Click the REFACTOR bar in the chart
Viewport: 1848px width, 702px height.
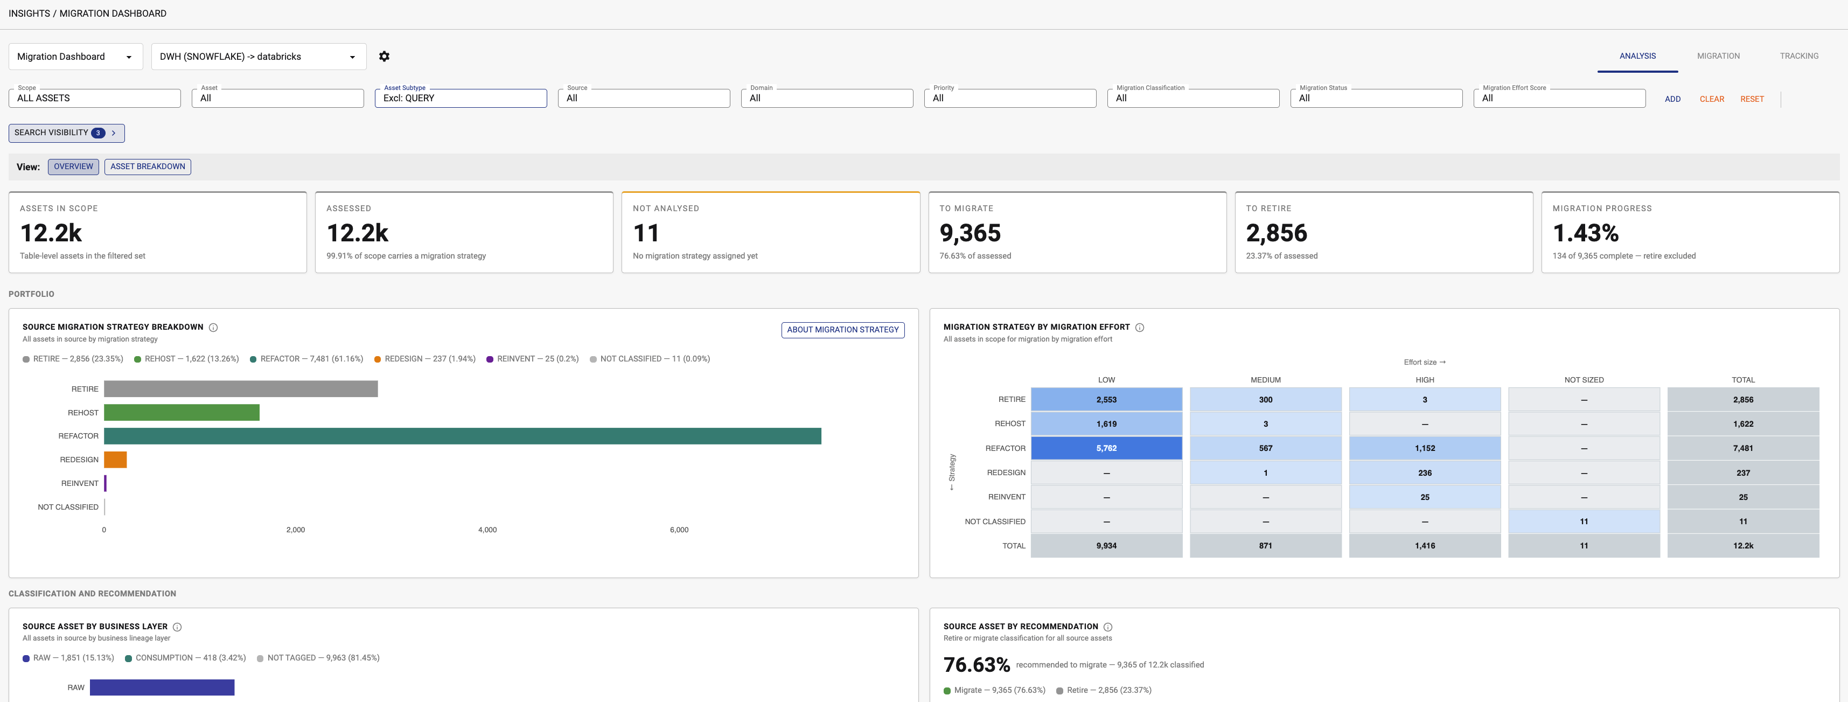click(x=463, y=436)
